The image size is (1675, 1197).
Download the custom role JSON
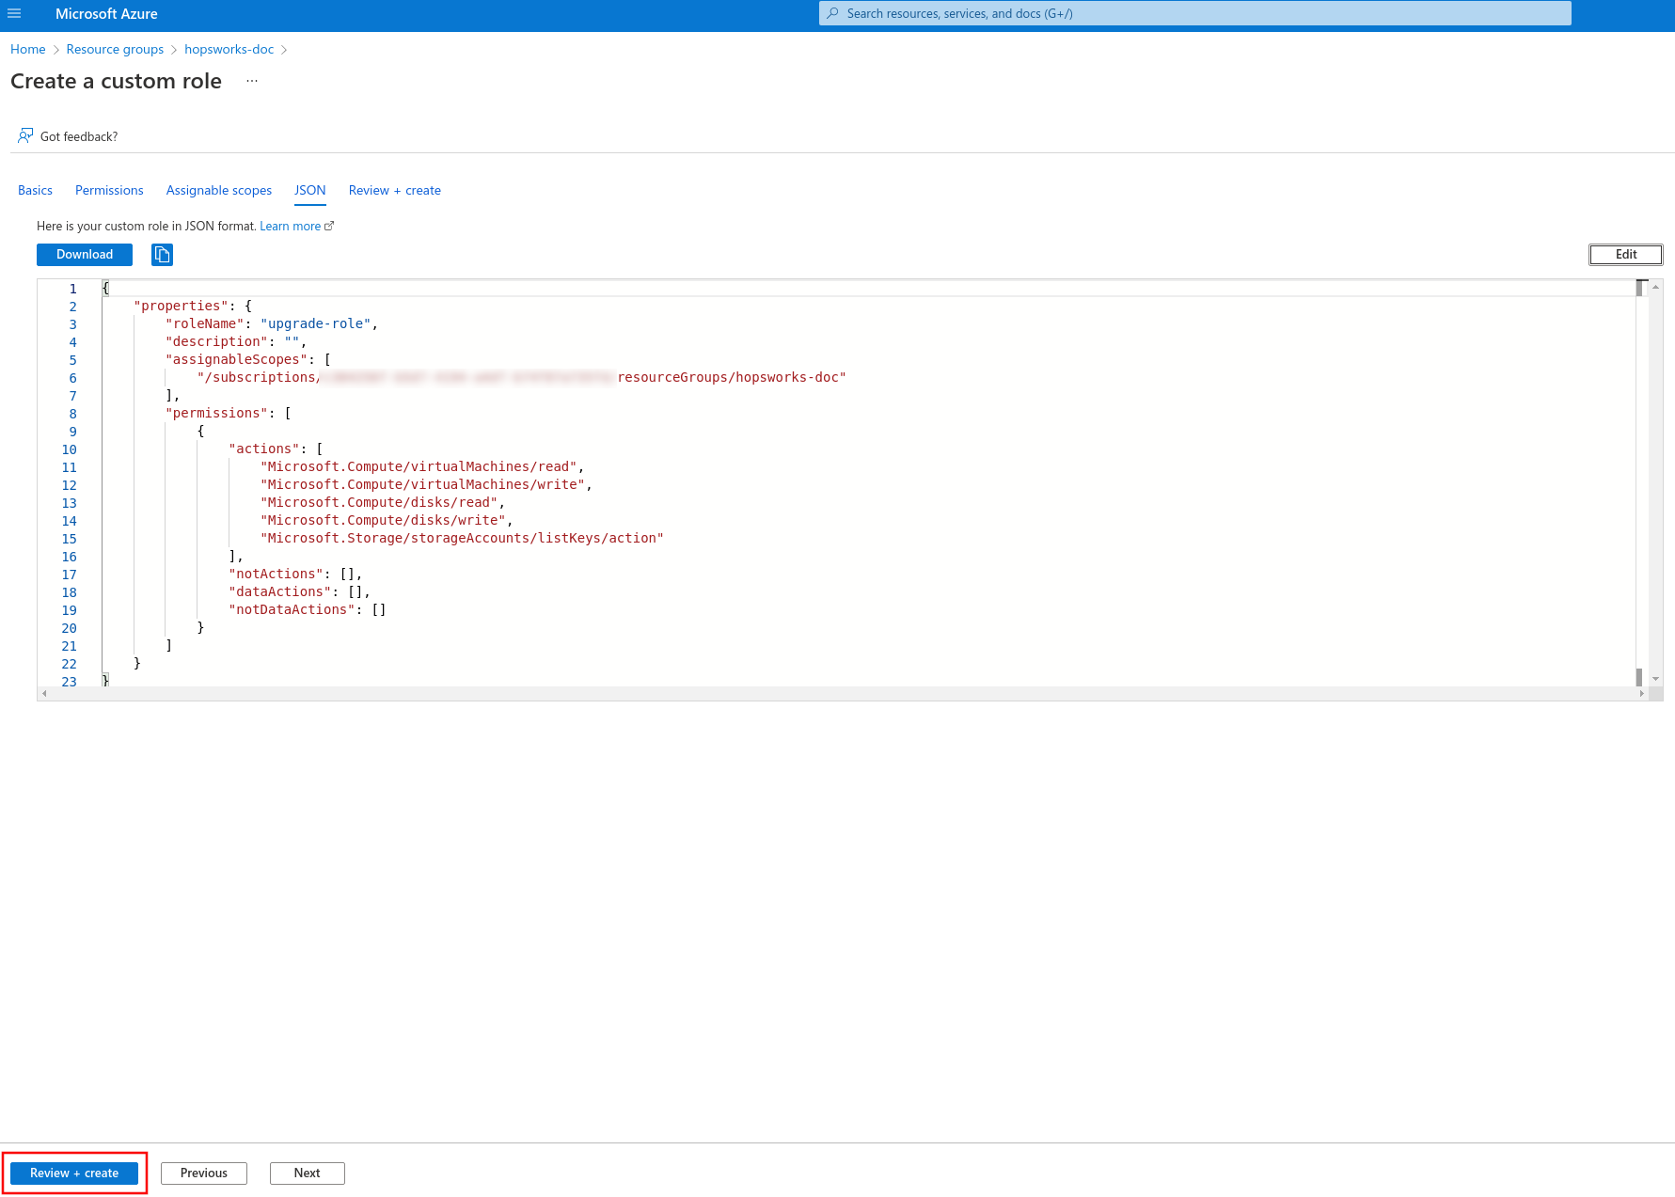pos(85,255)
